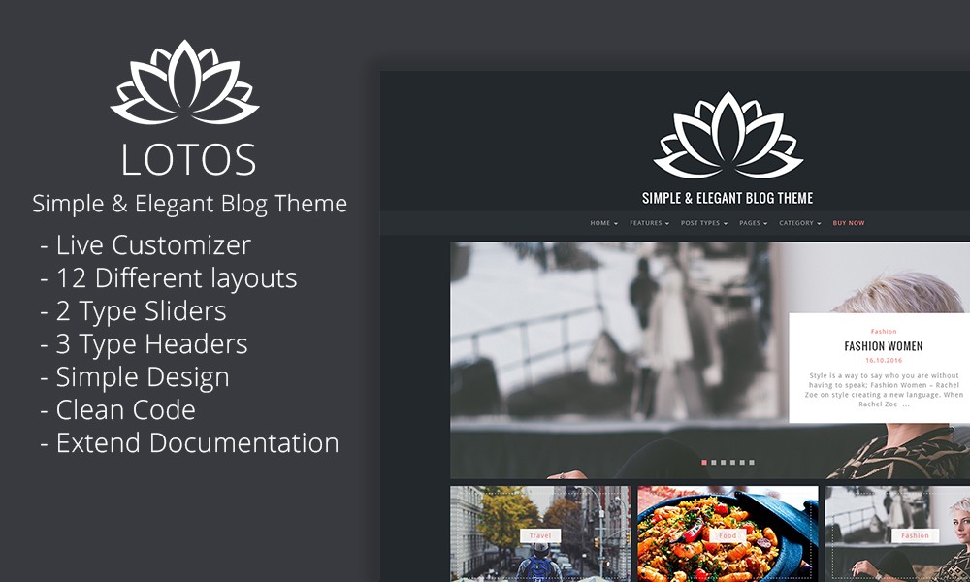The height and width of the screenshot is (582, 970).
Task: Click the Buy Now link
Action: coord(849,223)
